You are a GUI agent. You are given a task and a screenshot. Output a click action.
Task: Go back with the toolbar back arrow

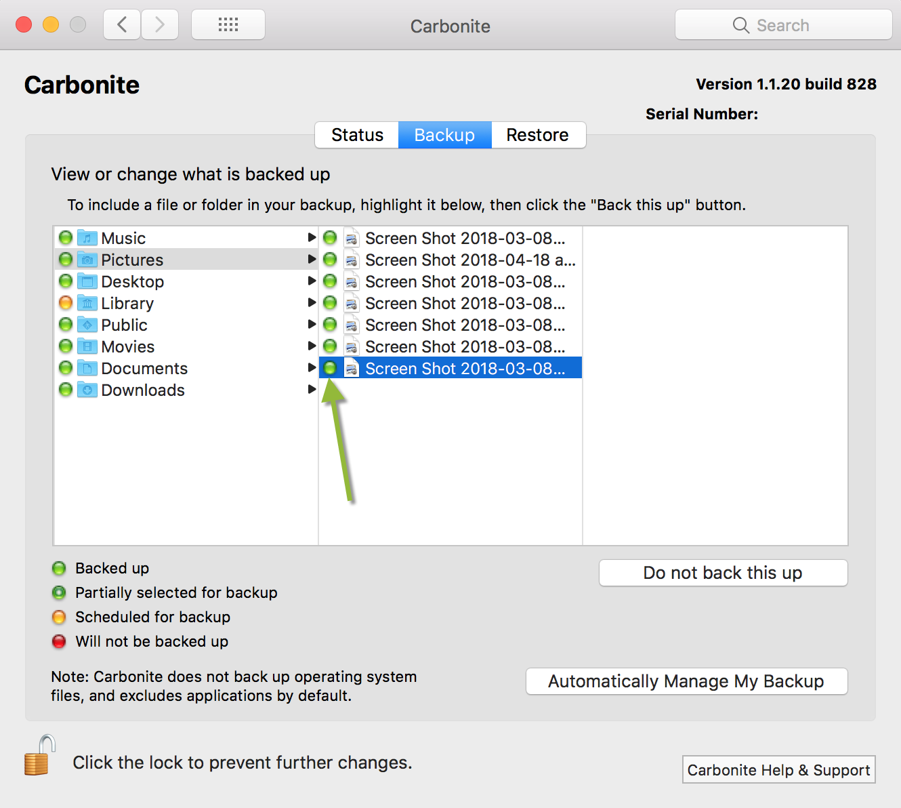tap(123, 25)
